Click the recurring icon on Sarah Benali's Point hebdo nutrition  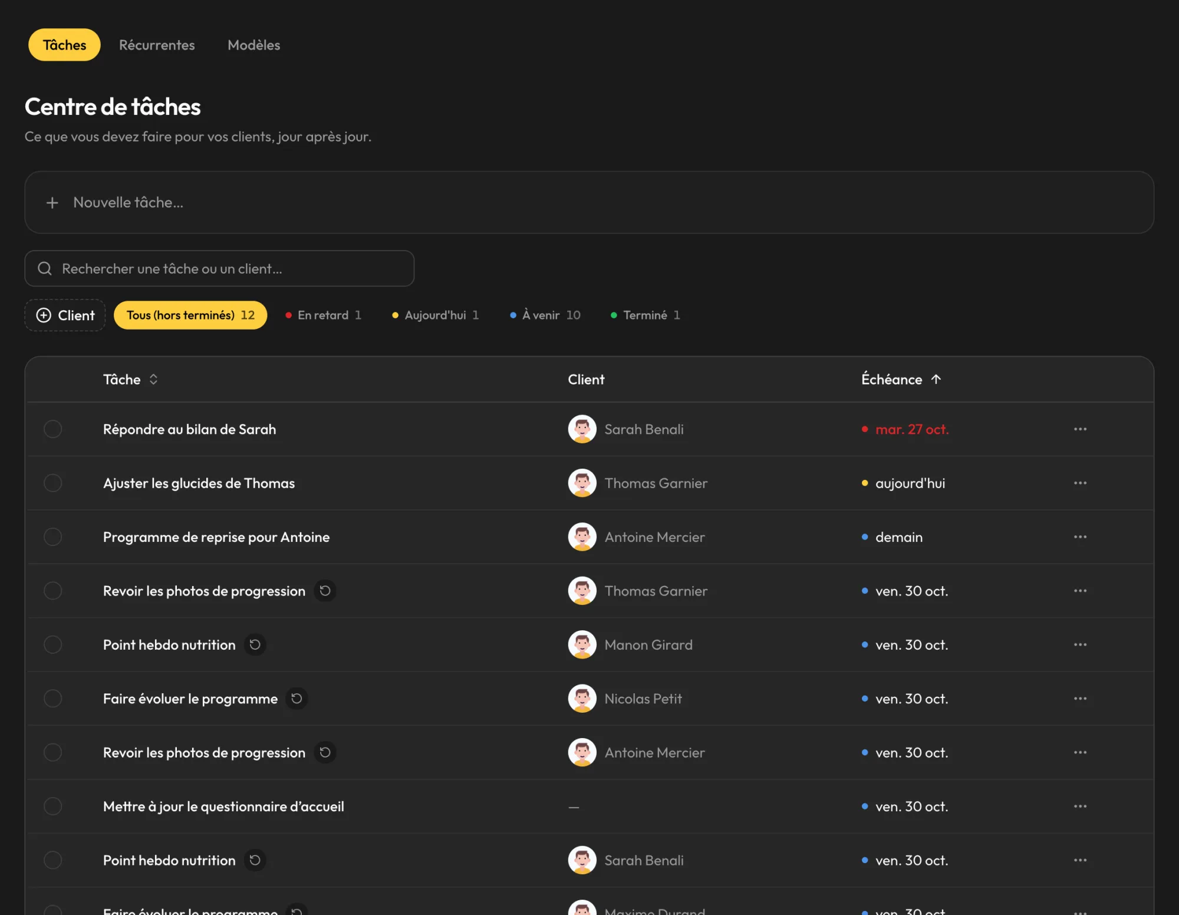point(255,860)
